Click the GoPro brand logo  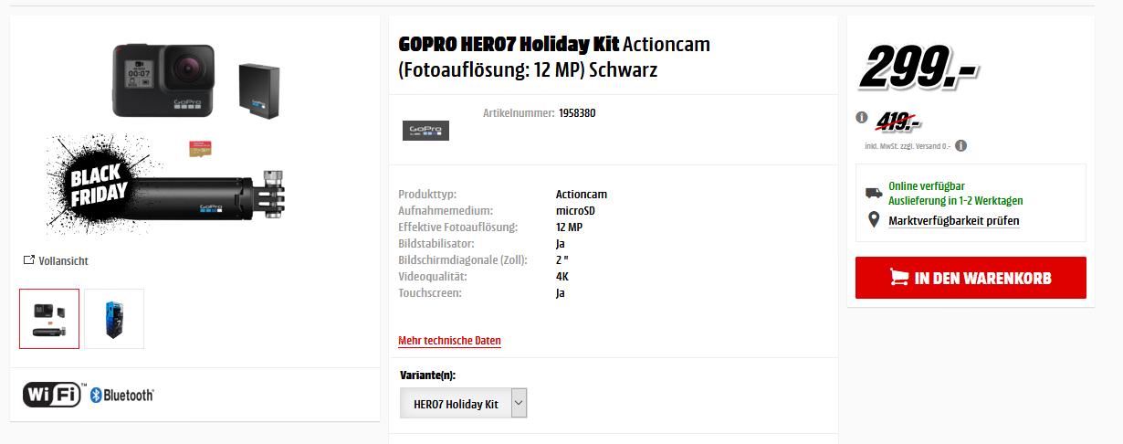point(425,130)
